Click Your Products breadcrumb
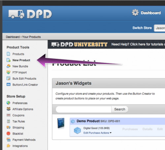 31,37
